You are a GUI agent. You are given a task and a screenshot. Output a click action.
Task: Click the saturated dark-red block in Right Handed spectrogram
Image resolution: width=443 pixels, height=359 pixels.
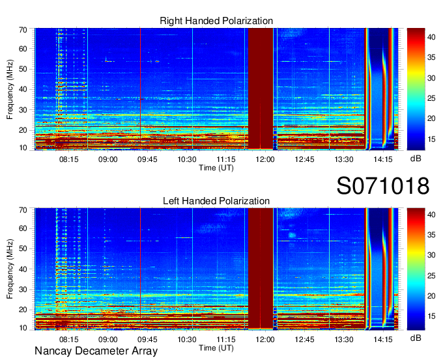tap(261, 88)
